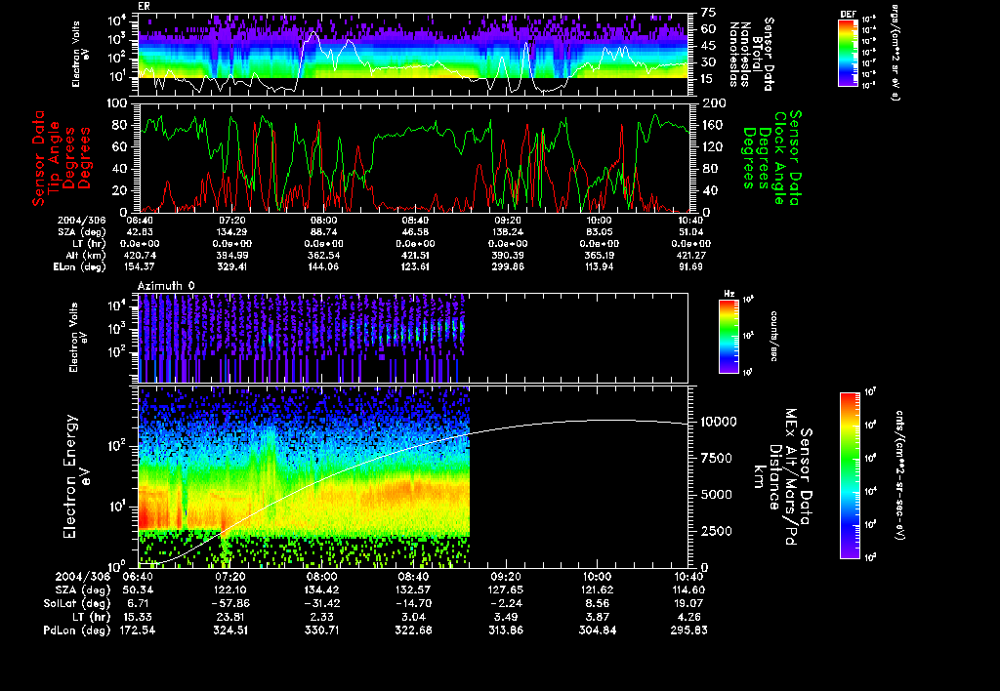This screenshot has width=1000, height=691.
Task: Click the Electron Energy spectrogram
Action: pos(413,477)
